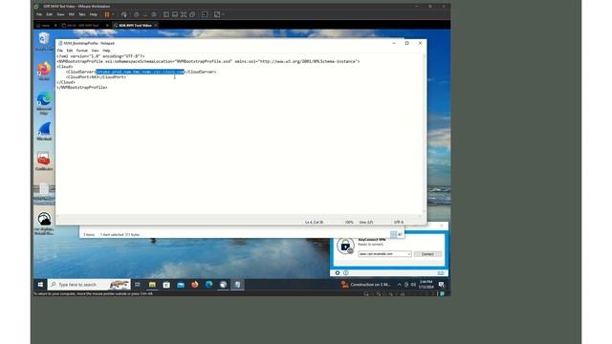Open VMware File menu
Screen dimensions: 612x344
39,14
